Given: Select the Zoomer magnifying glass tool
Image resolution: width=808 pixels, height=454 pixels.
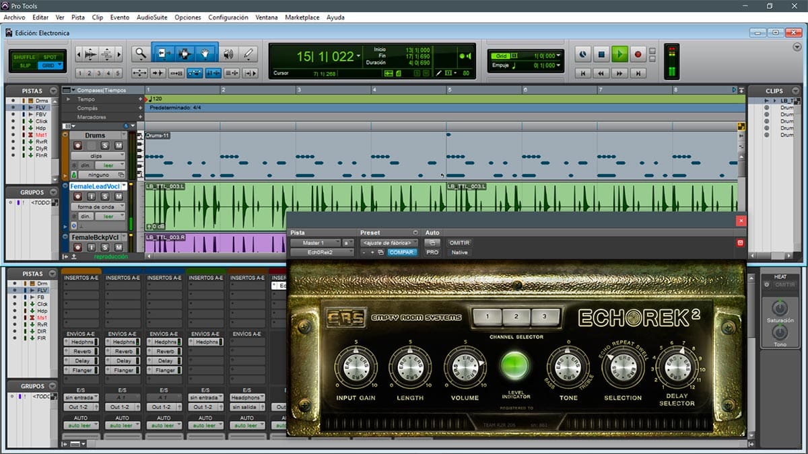Looking at the screenshot, I should [x=140, y=54].
